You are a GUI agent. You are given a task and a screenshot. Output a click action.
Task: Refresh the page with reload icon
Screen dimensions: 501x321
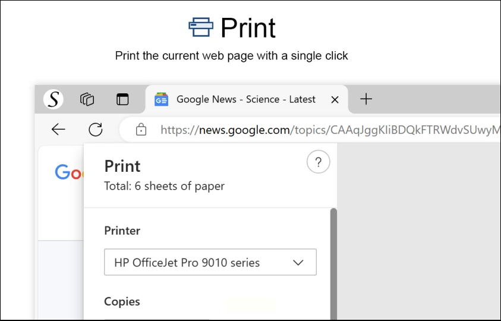pyautogui.click(x=95, y=130)
